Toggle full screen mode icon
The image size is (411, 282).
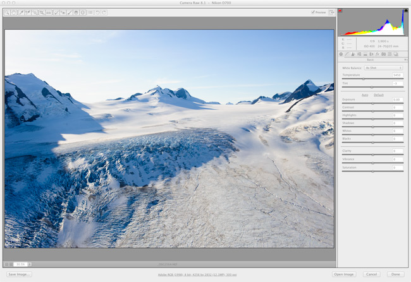click(331, 12)
